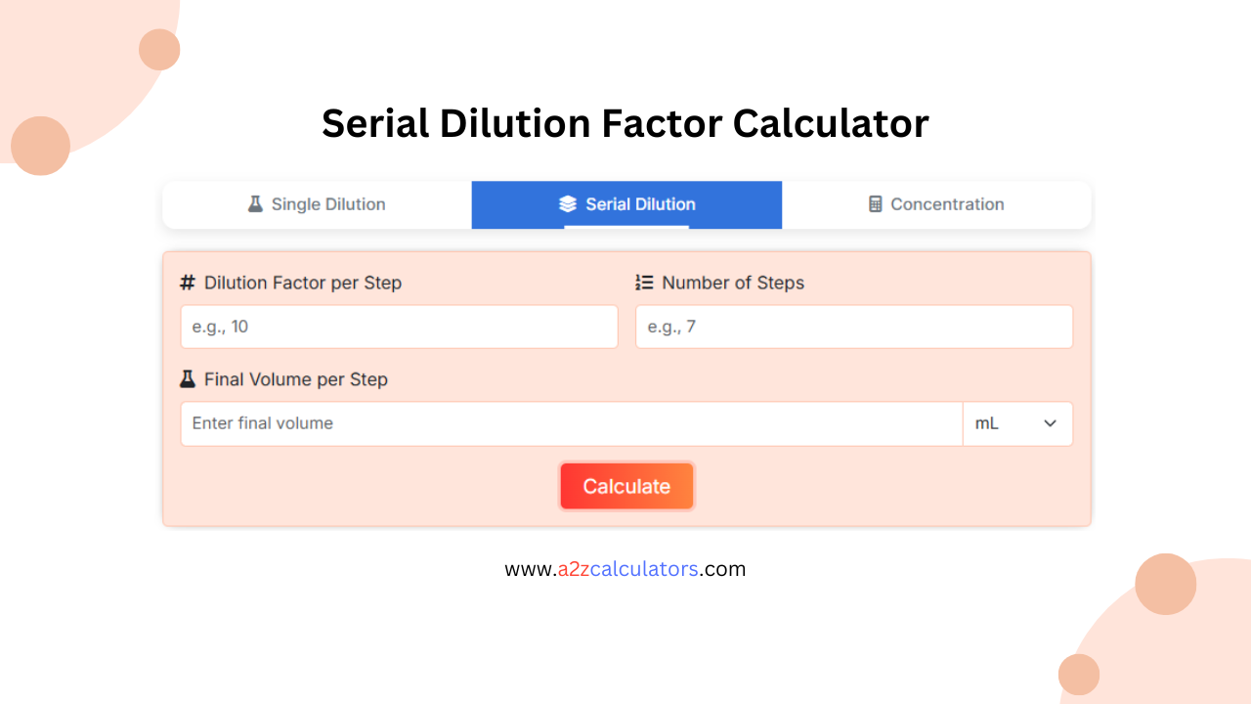Click inside the Dilution Factor per Step field
This screenshot has height=704, width=1251.
399,327
